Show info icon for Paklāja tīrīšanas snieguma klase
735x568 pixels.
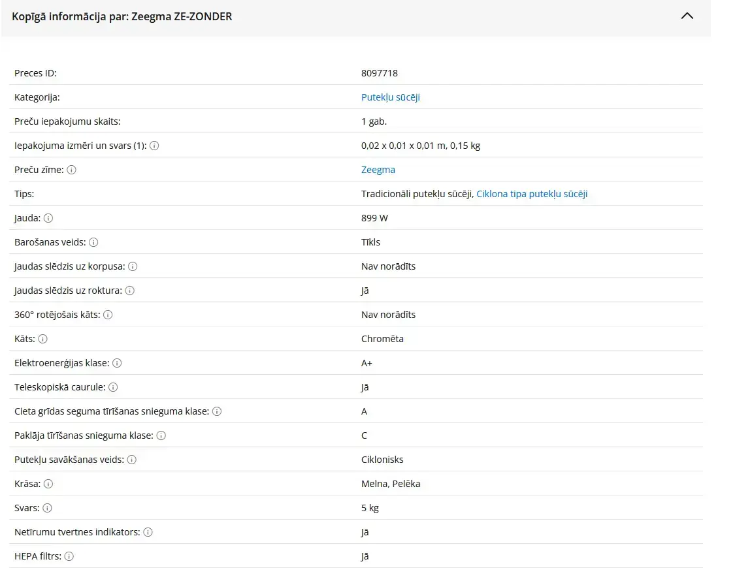click(161, 435)
